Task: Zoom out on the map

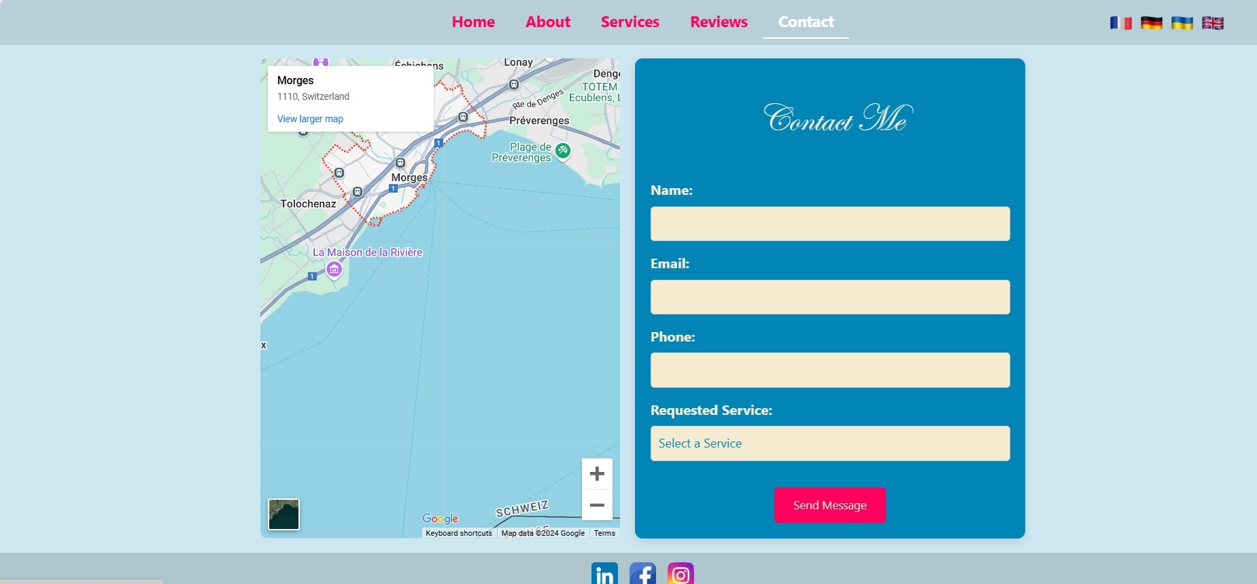Action: 597,505
